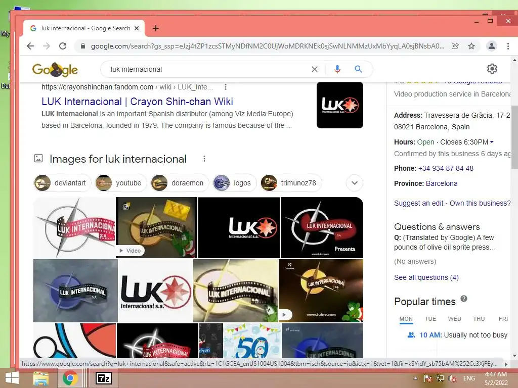This screenshot has width=518, height=388.
Task: Expand more image filter chips
Action: coord(355,183)
